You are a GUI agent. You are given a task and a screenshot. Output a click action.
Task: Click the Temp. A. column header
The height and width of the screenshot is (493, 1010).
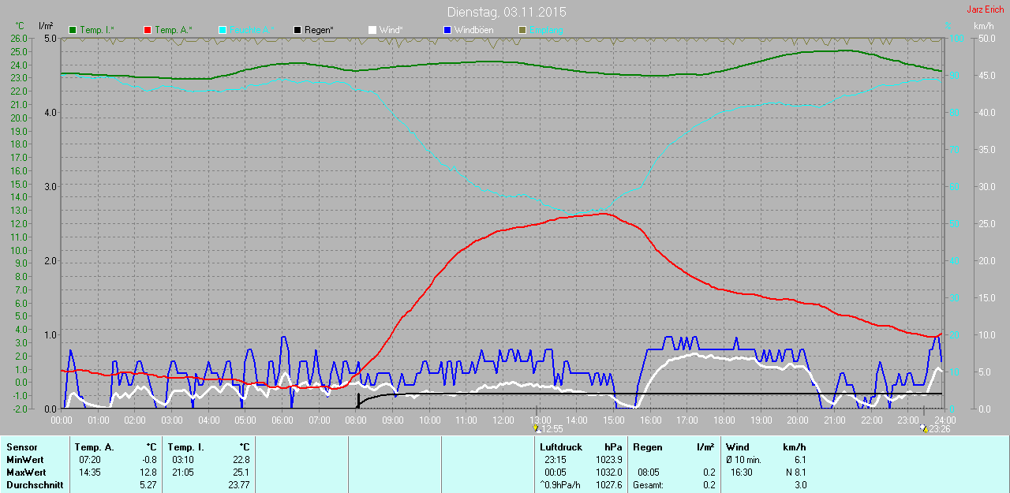tap(94, 447)
